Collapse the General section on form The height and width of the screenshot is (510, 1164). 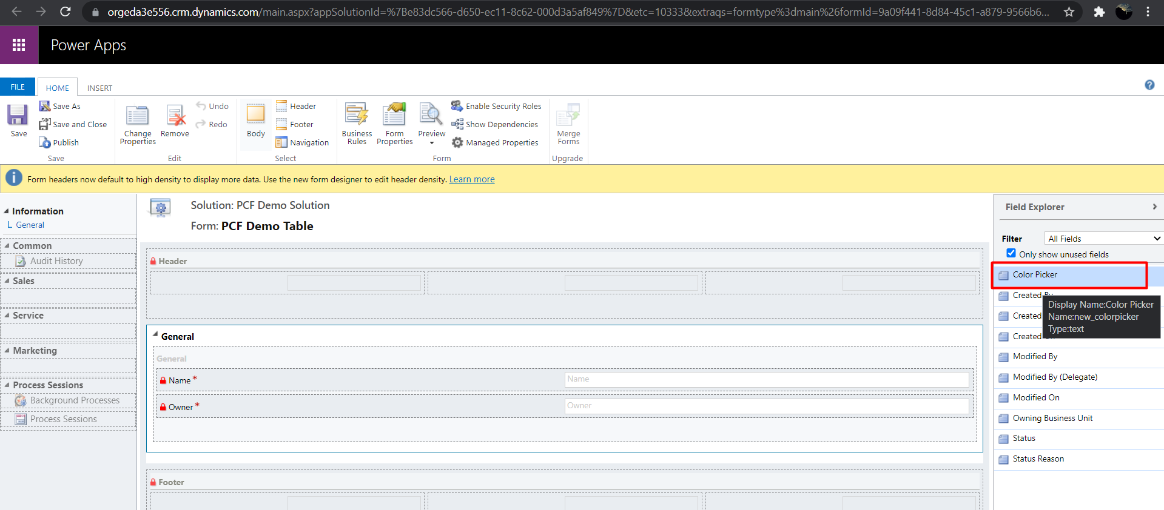tap(155, 335)
